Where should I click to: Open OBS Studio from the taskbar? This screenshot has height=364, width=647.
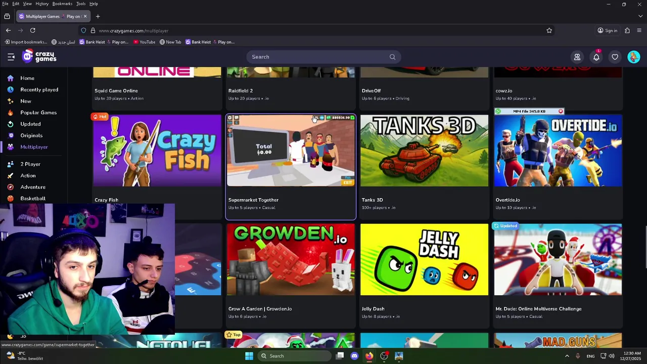pos(384,356)
